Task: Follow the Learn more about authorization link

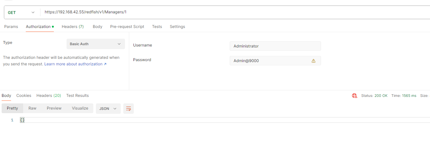Action: click(x=75, y=64)
